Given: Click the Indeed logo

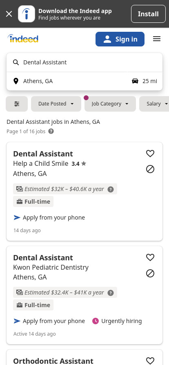Looking at the screenshot, I should click(x=23, y=39).
